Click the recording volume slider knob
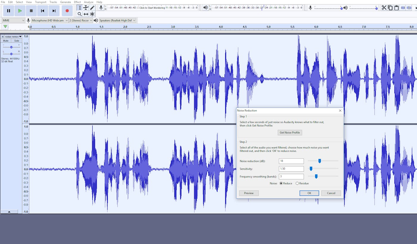The image size is (417, 244). [x=341, y=8]
